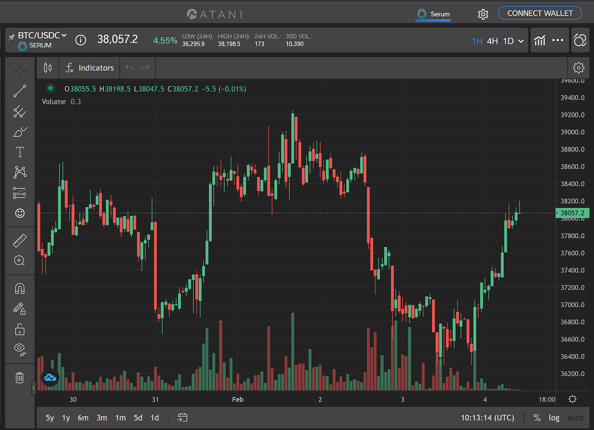Viewport: 594px width, 430px height.
Task: Click the chart view icon
Action: point(540,40)
